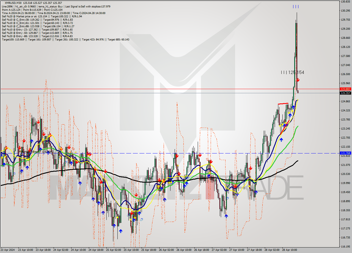Image resolution: width=352 pixels, height=253 pixels.
Task: Click the 117.815 price axis label
Action: 345,219
